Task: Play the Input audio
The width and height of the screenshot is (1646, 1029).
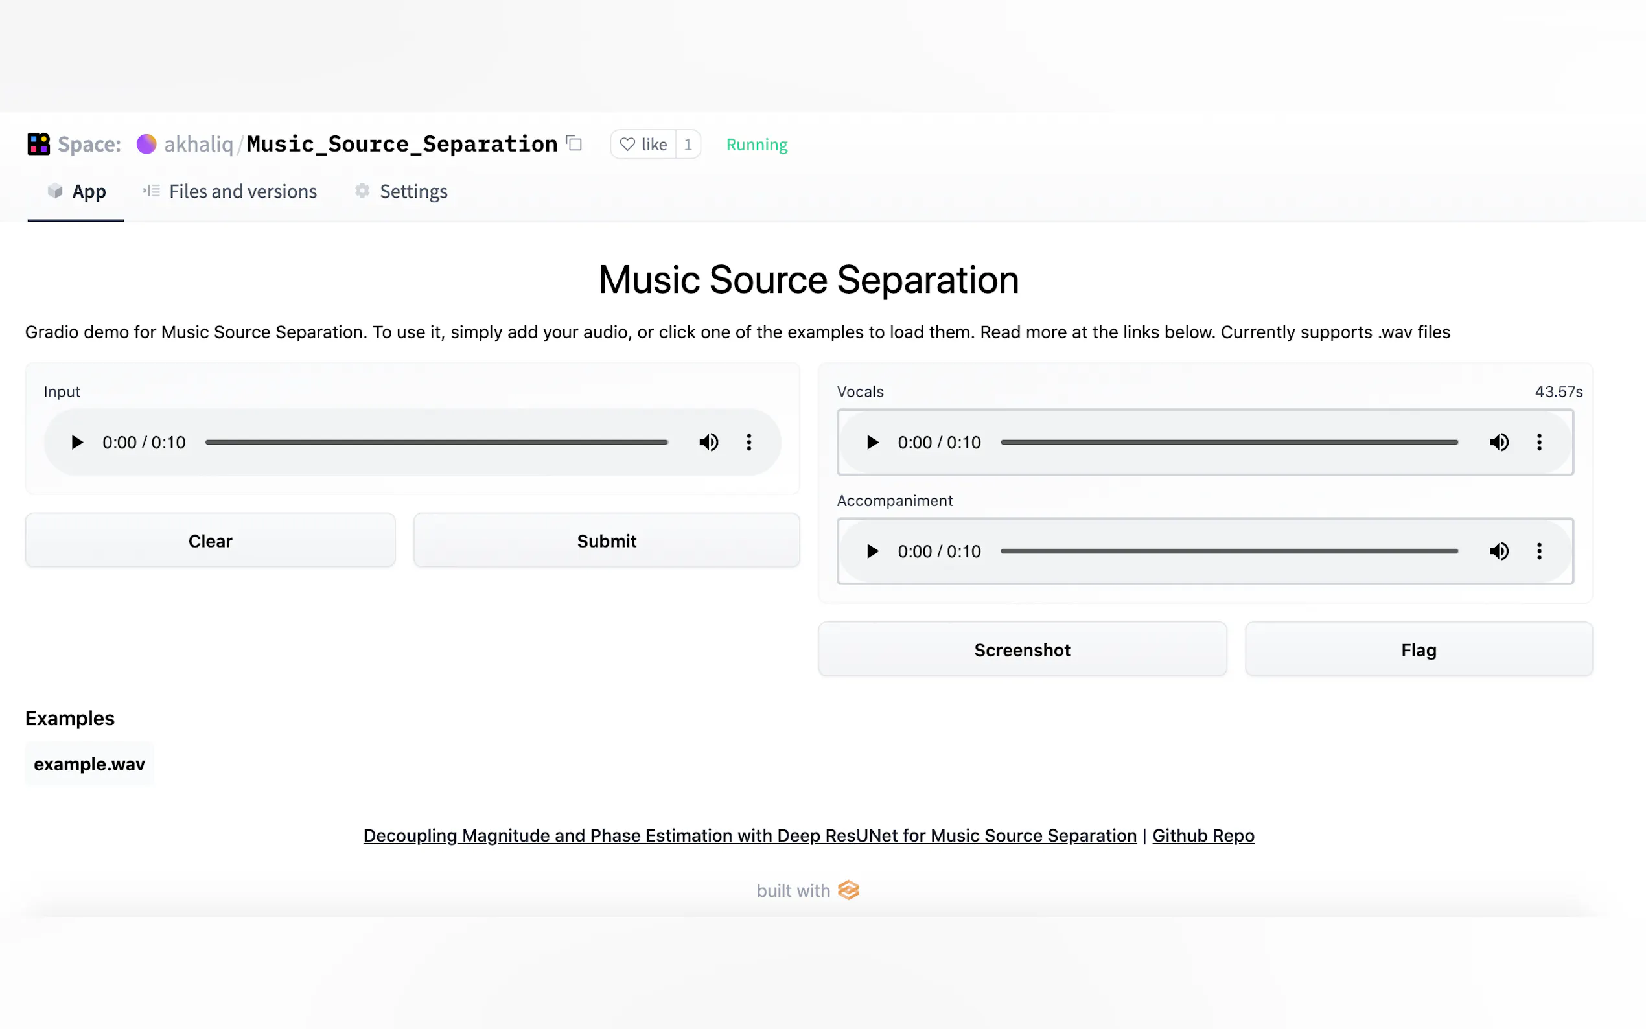Action: pyautogui.click(x=76, y=442)
